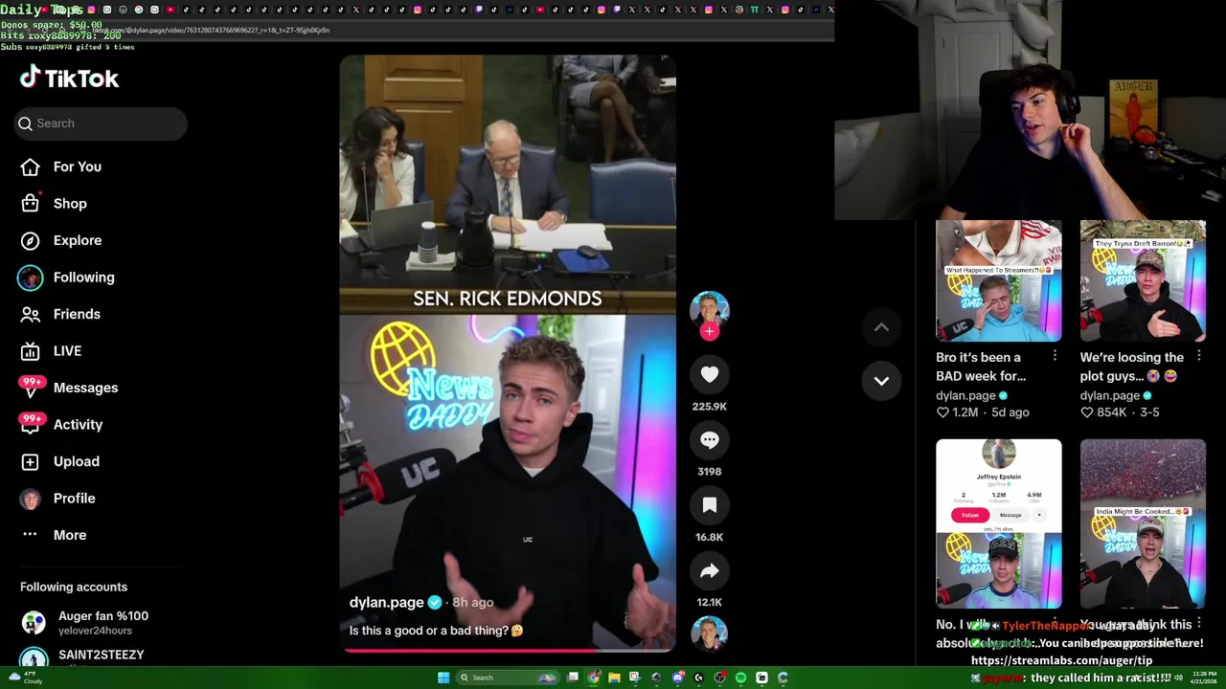Open the For You feed

pyautogui.click(x=77, y=167)
